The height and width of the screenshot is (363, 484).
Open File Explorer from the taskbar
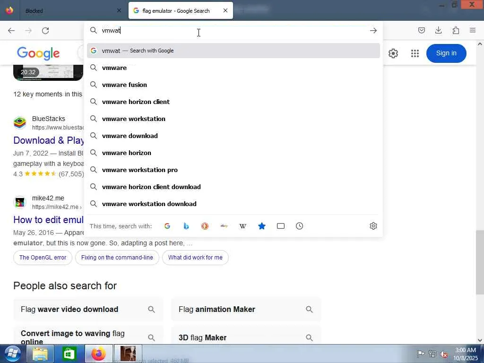coord(40,354)
